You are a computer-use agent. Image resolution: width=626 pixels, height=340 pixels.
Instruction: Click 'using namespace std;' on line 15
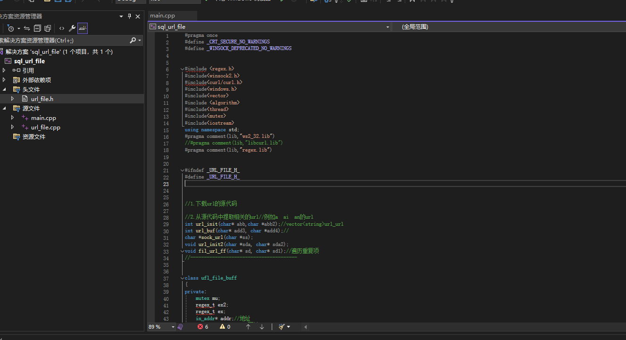click(x=212, y=130)
